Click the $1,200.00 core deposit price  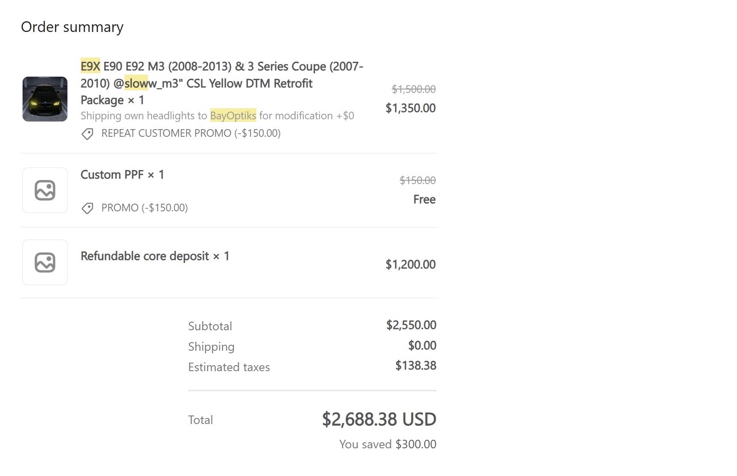tap(410, 264)
